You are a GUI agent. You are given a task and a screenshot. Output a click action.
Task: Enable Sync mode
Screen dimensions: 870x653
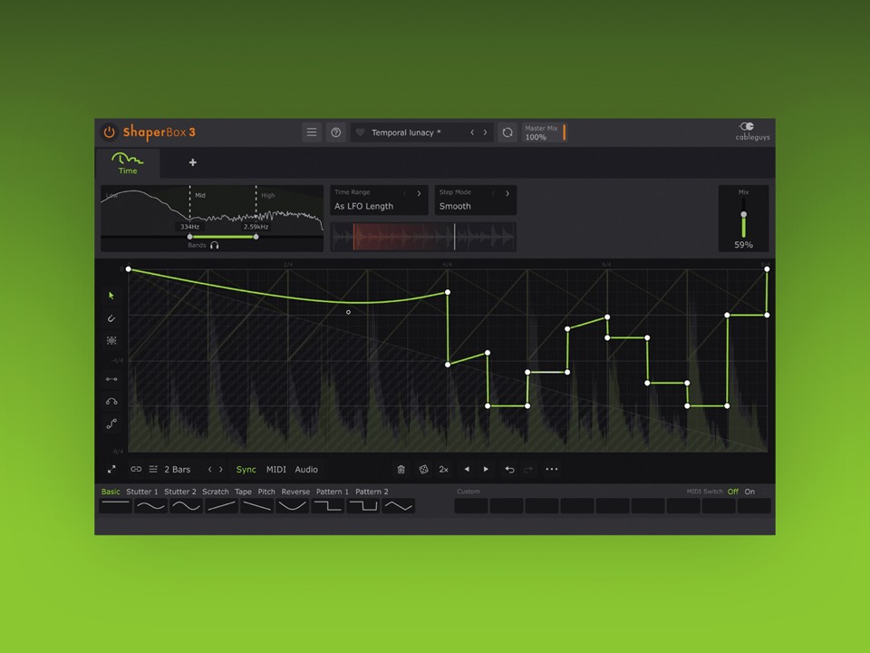coord(246,469)
